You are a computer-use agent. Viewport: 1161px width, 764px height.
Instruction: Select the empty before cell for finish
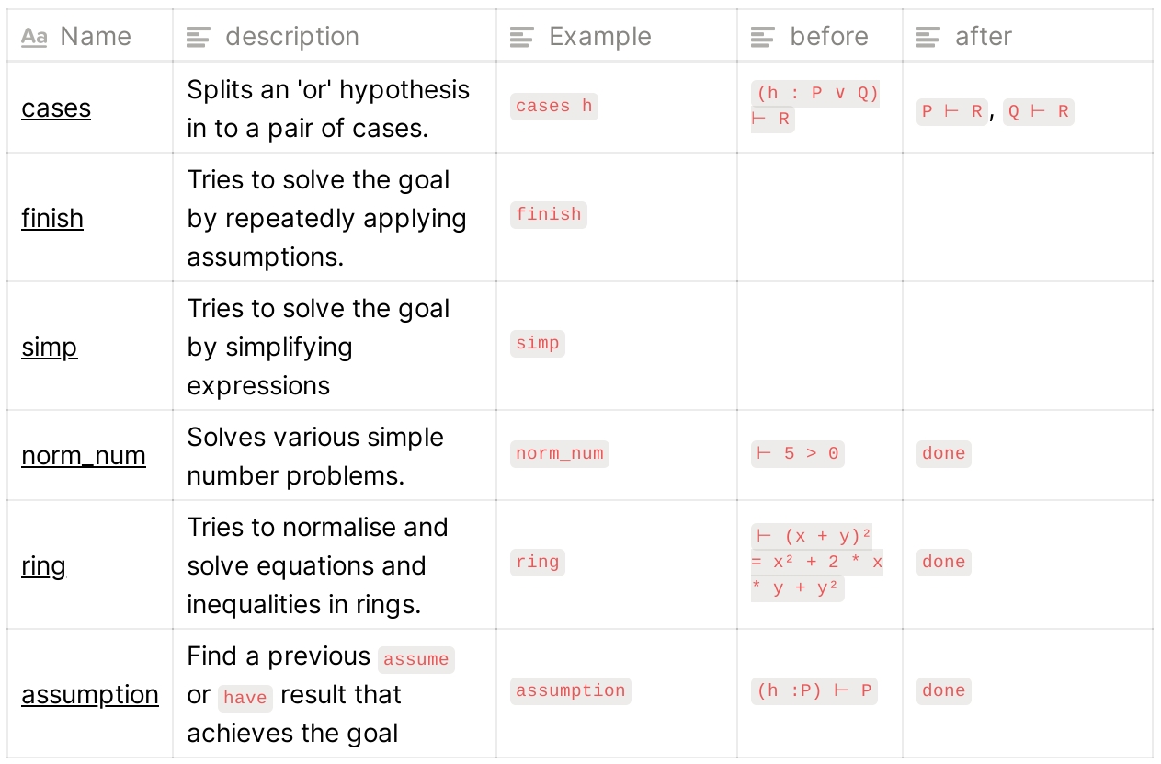(819, 218)
